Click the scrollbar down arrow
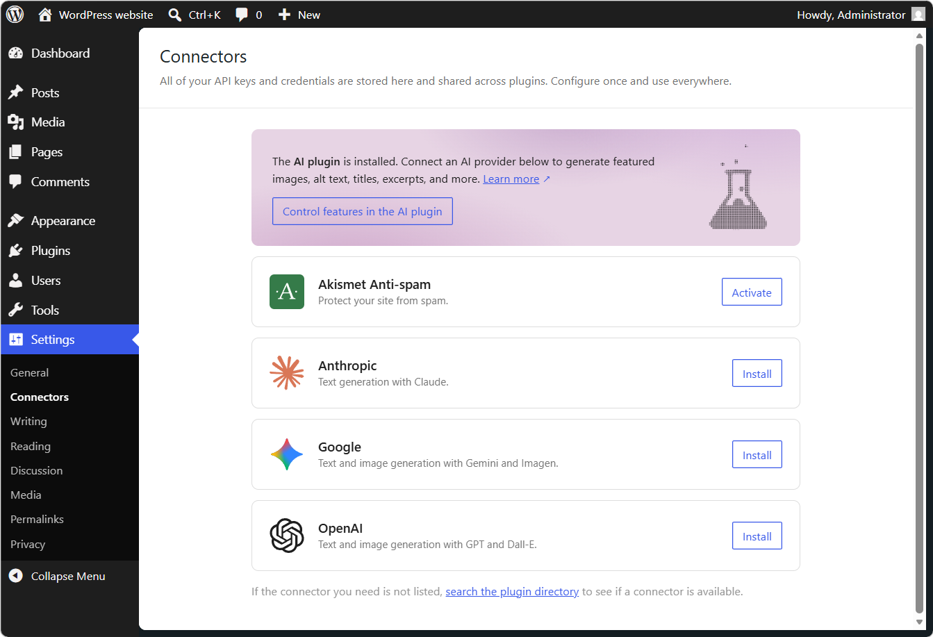The width and height of the screenshot is (933, 637). click(x=919, y=623)
